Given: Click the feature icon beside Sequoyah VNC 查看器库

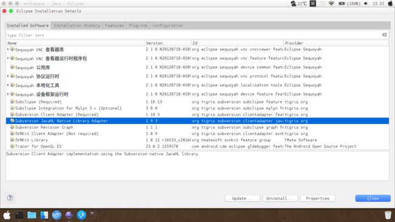Looking at the screenshot, I should pyautogui.click(x=12, y=49).
